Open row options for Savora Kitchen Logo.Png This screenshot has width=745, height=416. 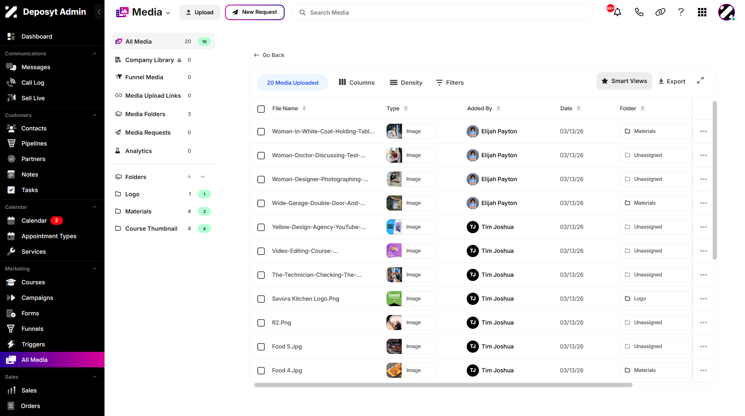click(x=703, y=299)
